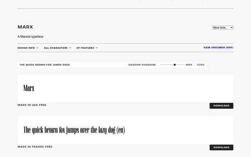Screen dimensions: 251x157
Task: Click the 'Marx in France Free' label
Action: tap(35, 146)
